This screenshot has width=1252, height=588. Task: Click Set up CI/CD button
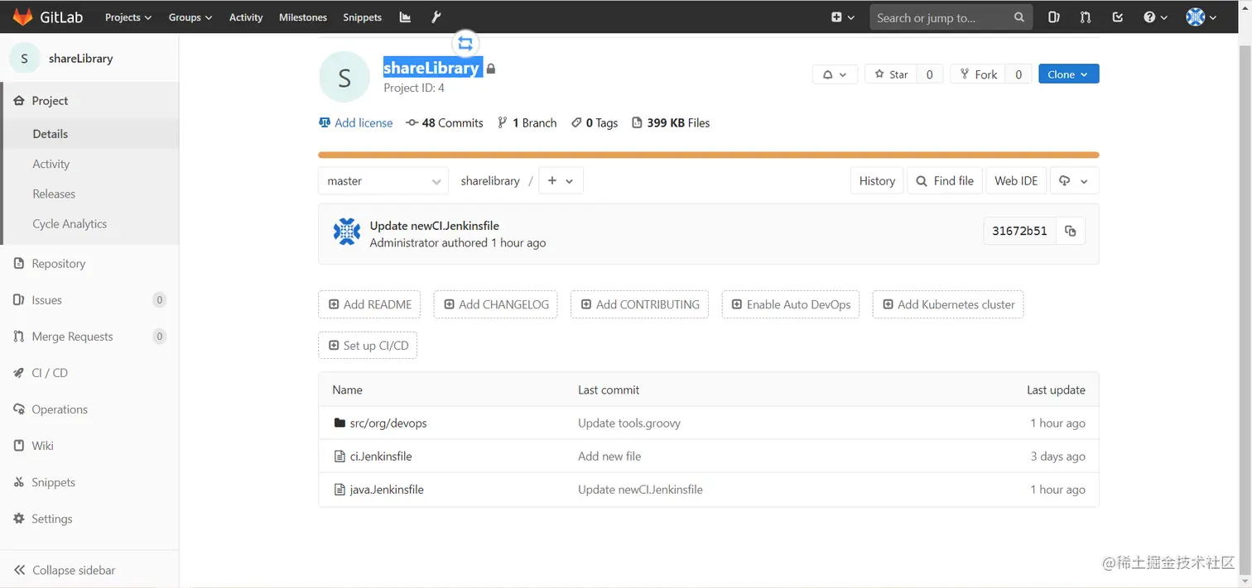pos(368,346)
